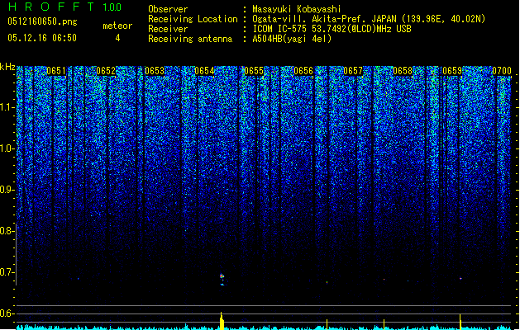
Task: Click the 0658 time marker
Action: 403,71
